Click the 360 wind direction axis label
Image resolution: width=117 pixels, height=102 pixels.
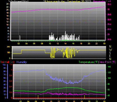tap(8, 47)
